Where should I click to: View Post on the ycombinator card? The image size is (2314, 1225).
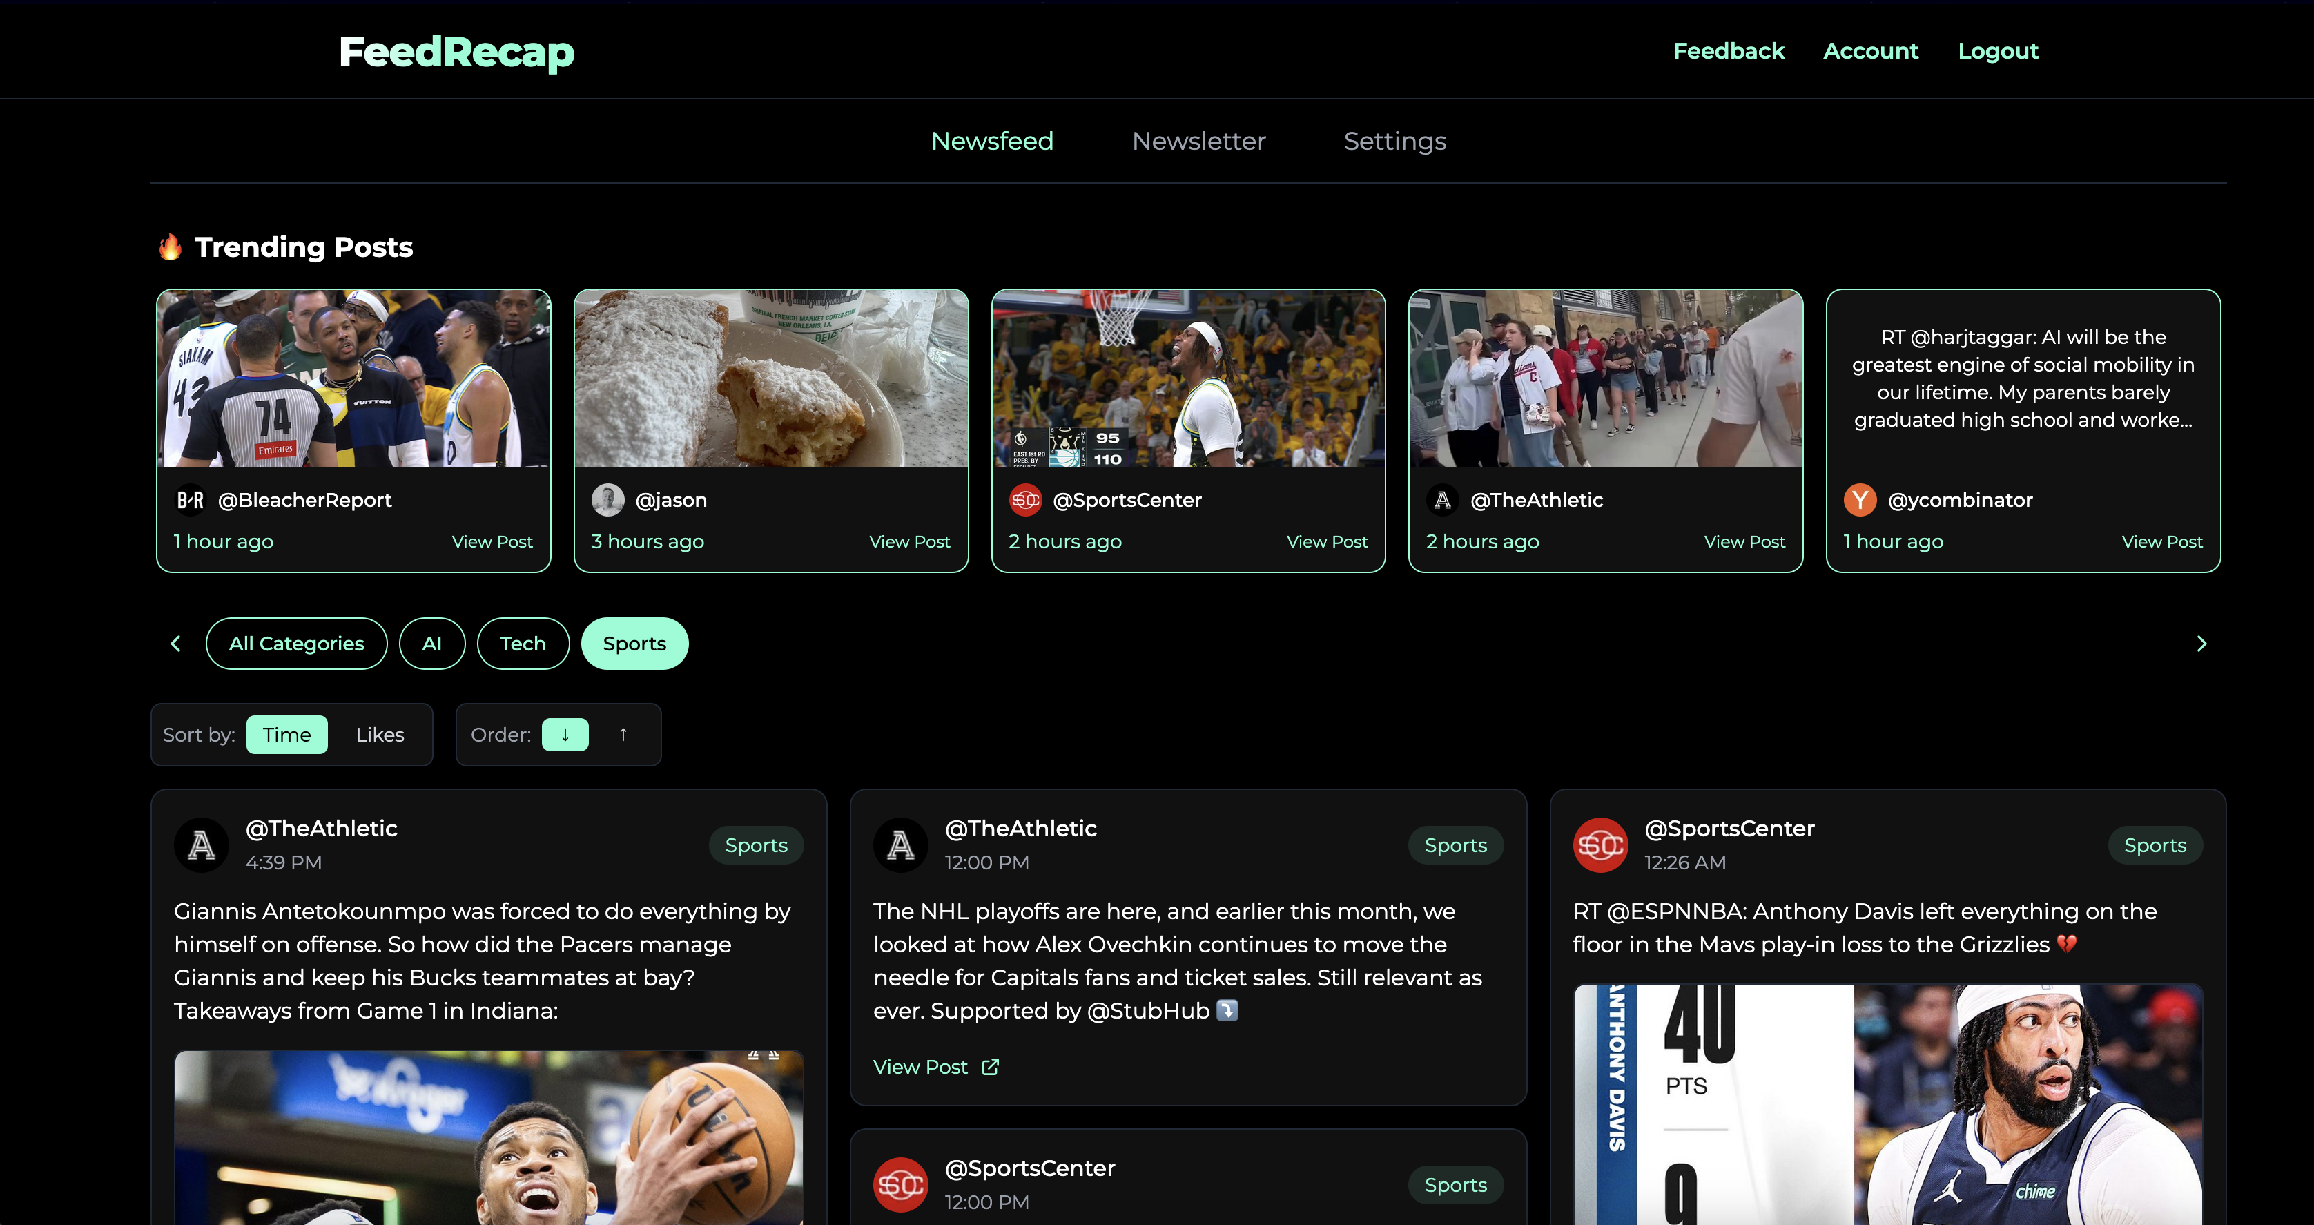coord(2161,542)
